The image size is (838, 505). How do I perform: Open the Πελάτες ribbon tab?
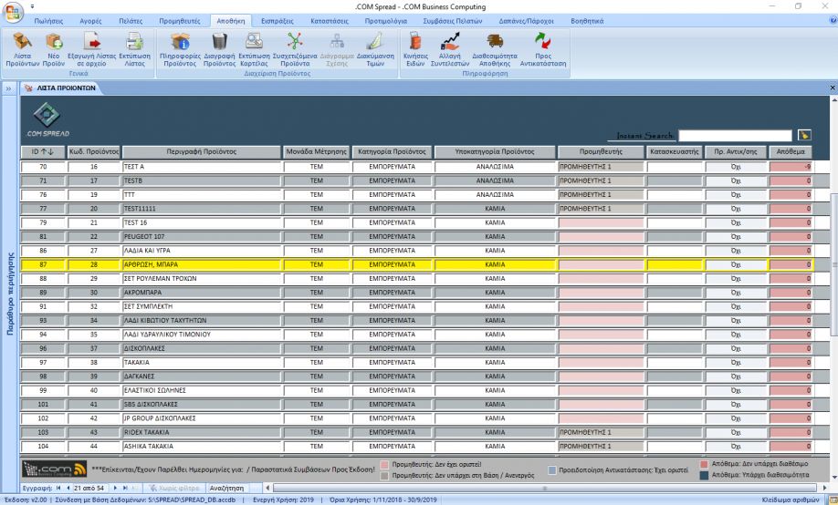[131, 21]
